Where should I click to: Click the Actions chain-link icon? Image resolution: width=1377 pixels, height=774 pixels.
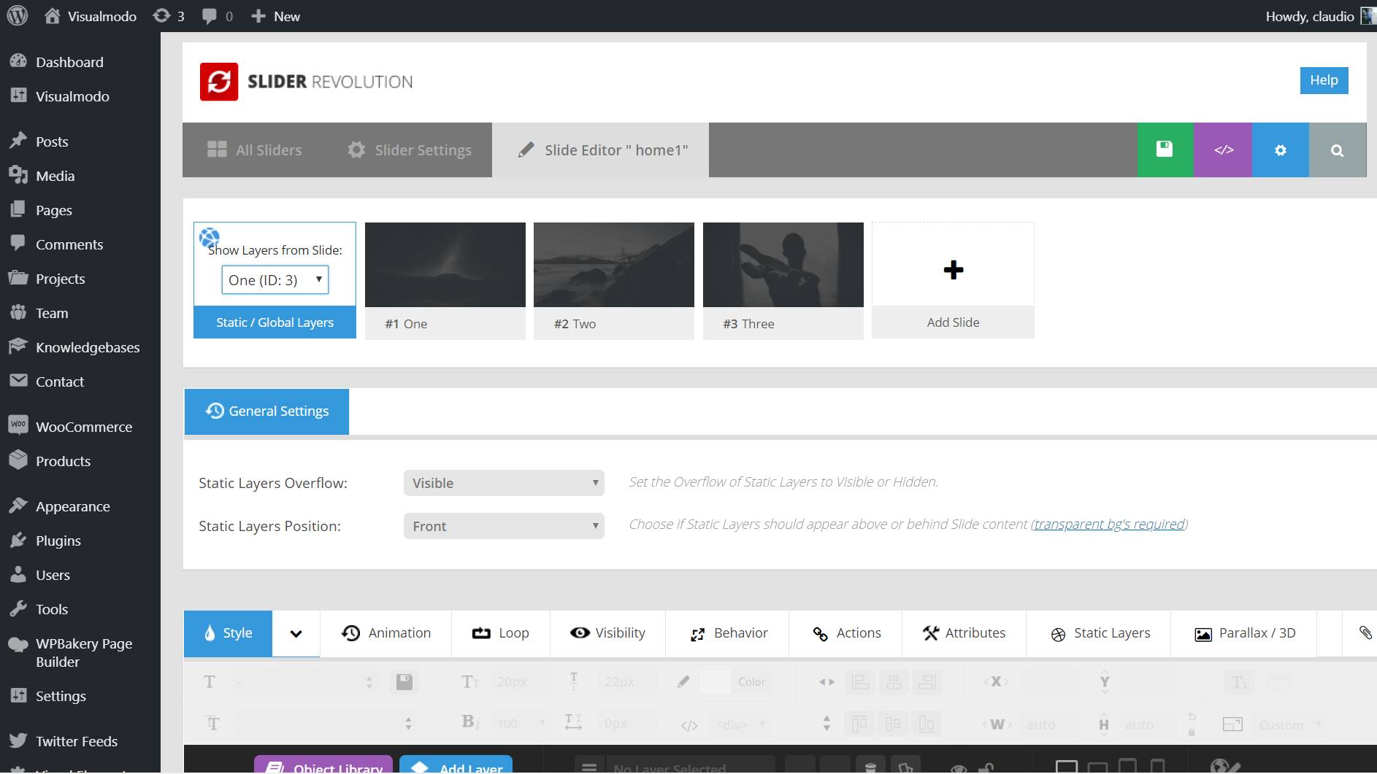pos(818,632)
